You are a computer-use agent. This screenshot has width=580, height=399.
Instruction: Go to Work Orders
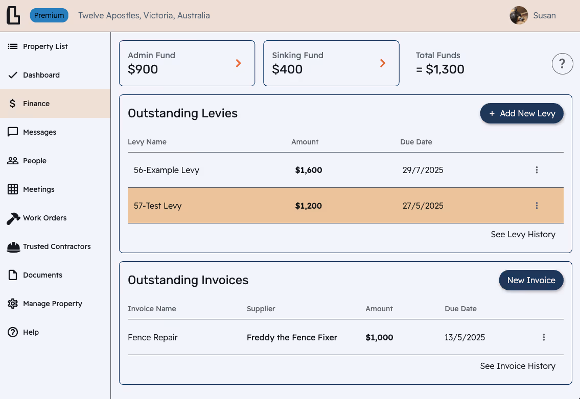[55, 218]
